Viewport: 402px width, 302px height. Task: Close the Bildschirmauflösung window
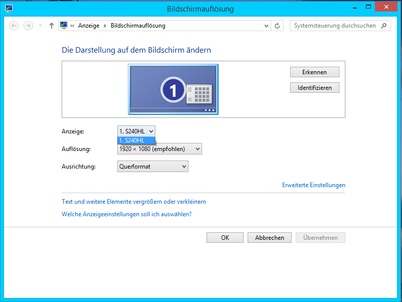tap(386, 7)
